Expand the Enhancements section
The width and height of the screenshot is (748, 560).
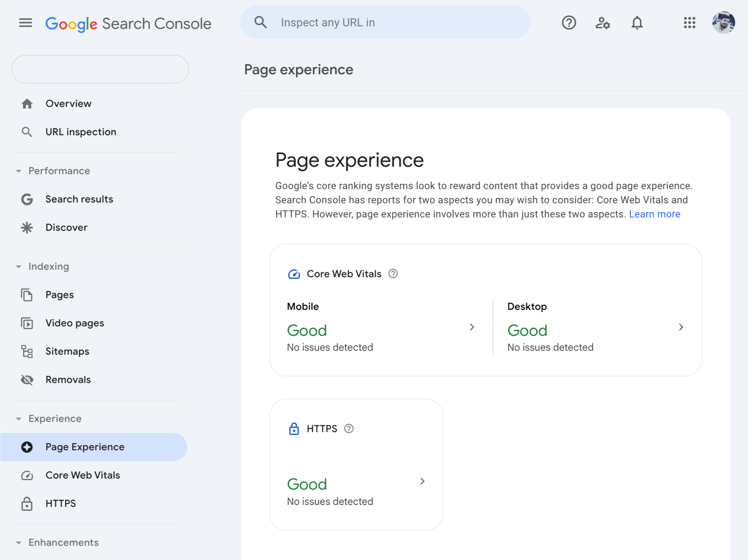click(x=19, y=543)
